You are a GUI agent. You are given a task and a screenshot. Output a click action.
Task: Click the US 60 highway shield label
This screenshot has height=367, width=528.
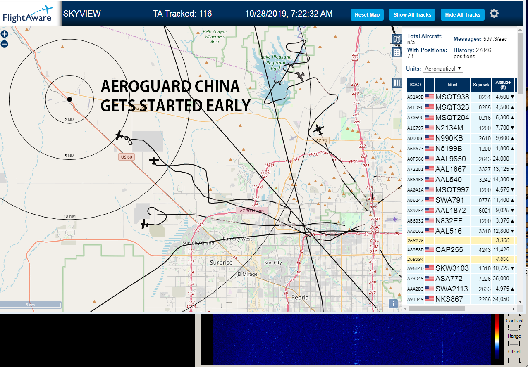[x=126, y=157]
